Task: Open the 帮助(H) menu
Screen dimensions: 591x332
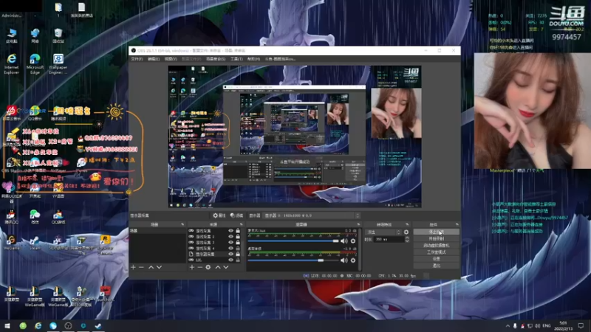Action: 253,59
